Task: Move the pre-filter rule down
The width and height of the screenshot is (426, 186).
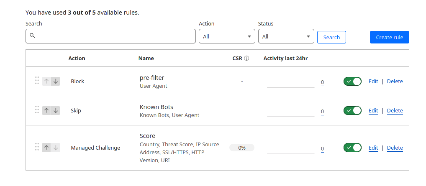Action: [56, 81]
